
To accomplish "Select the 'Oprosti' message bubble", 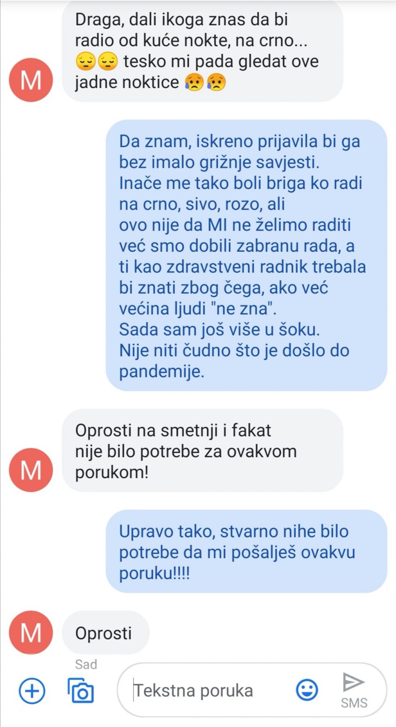I will (105, 632).
